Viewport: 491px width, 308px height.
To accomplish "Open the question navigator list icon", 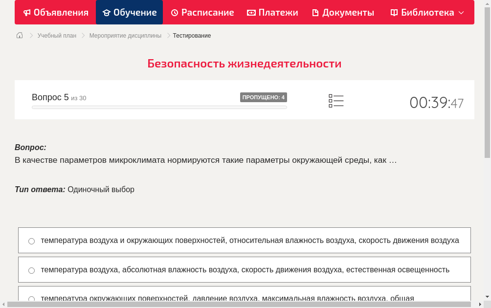I will (336, 100).
